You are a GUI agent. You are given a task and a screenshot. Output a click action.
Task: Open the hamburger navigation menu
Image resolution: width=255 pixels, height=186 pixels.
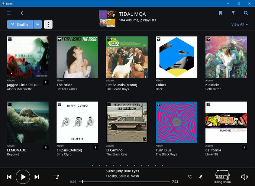click(9, 13)
